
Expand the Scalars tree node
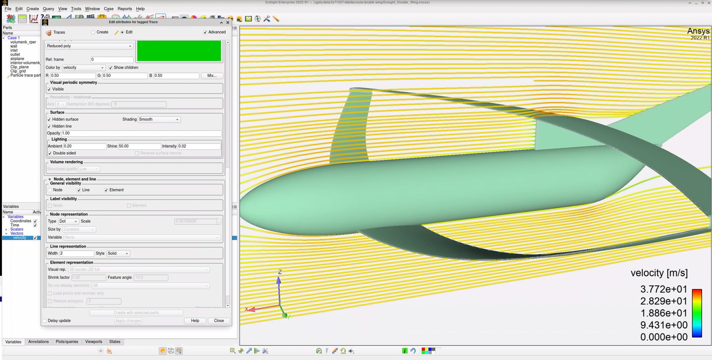(6, 230)
